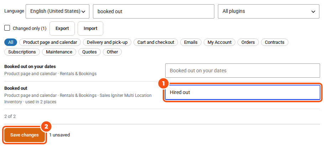The height and width of the screenshot is (150, 324).
Task: Click the search field containing 'booked out'
Action: (x=153, y=11)
